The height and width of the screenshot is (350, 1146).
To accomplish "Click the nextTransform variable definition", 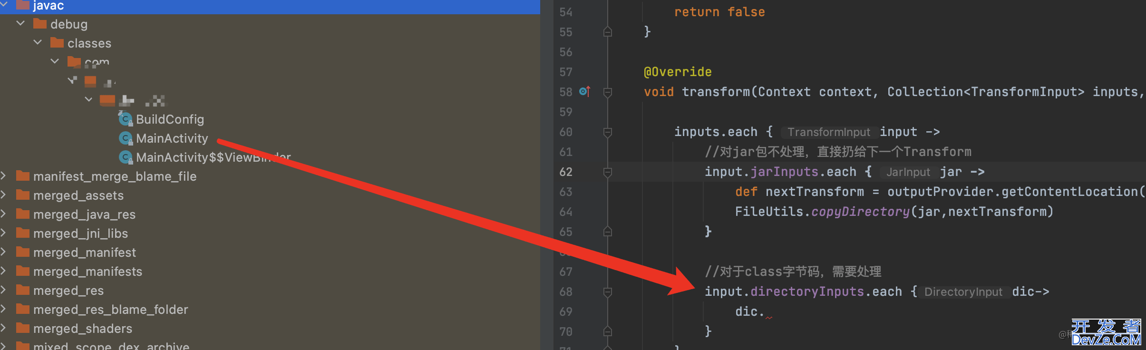I will point(815,192).
